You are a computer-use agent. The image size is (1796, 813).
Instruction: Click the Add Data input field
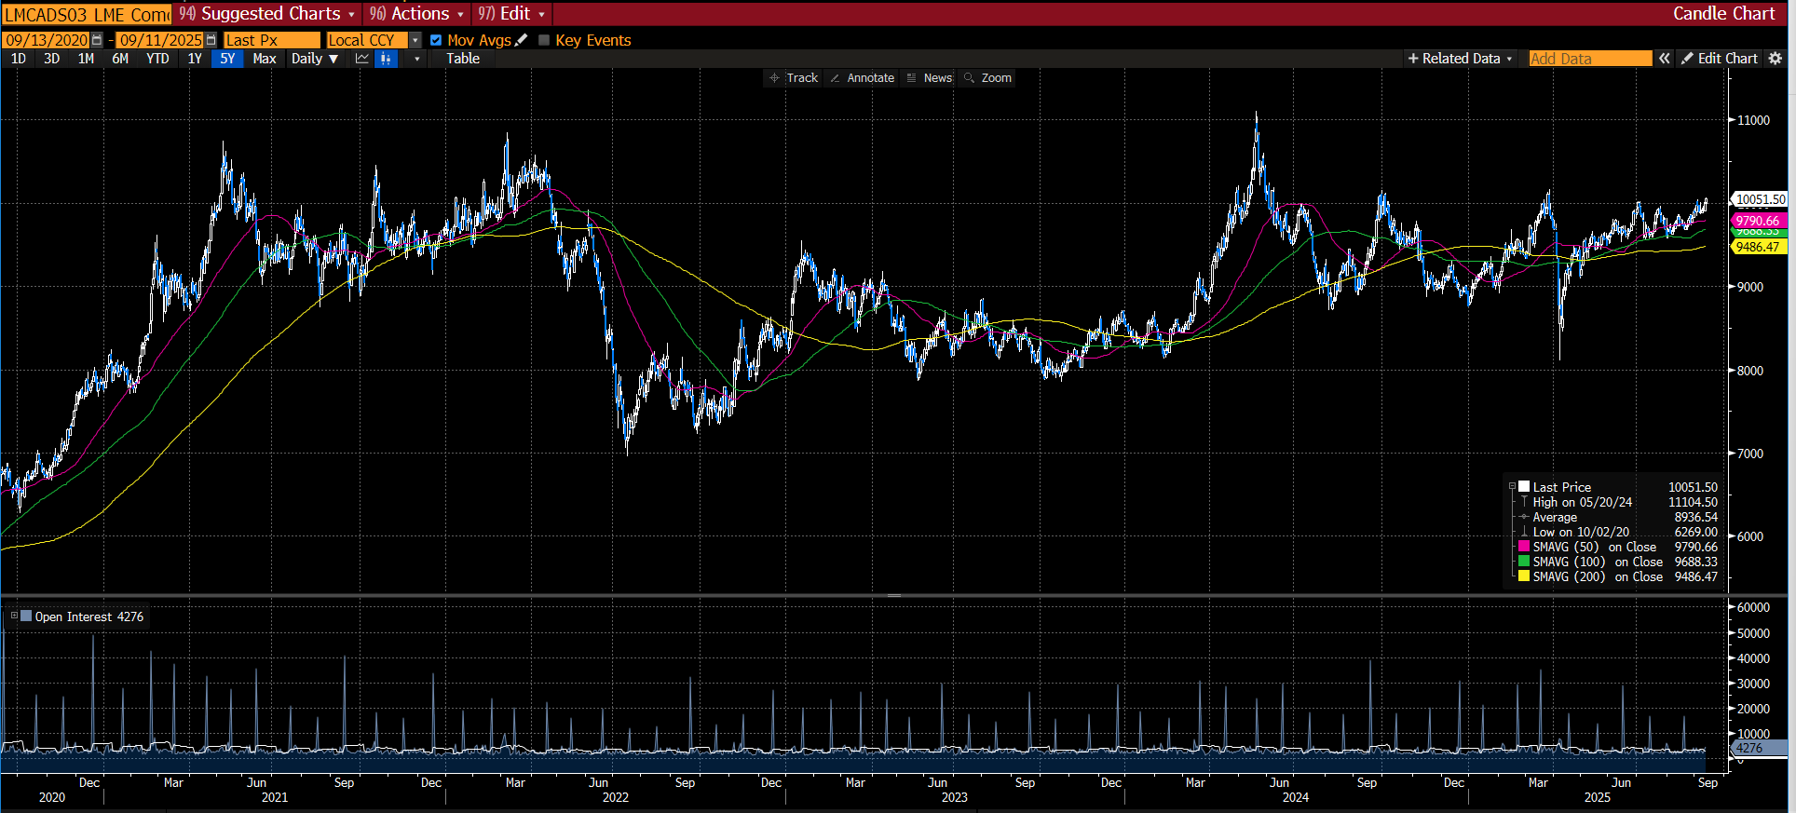(1589, 59)
